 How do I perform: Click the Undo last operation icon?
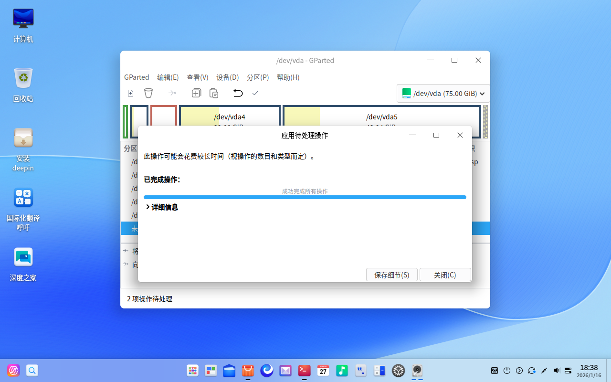(238, 93)
